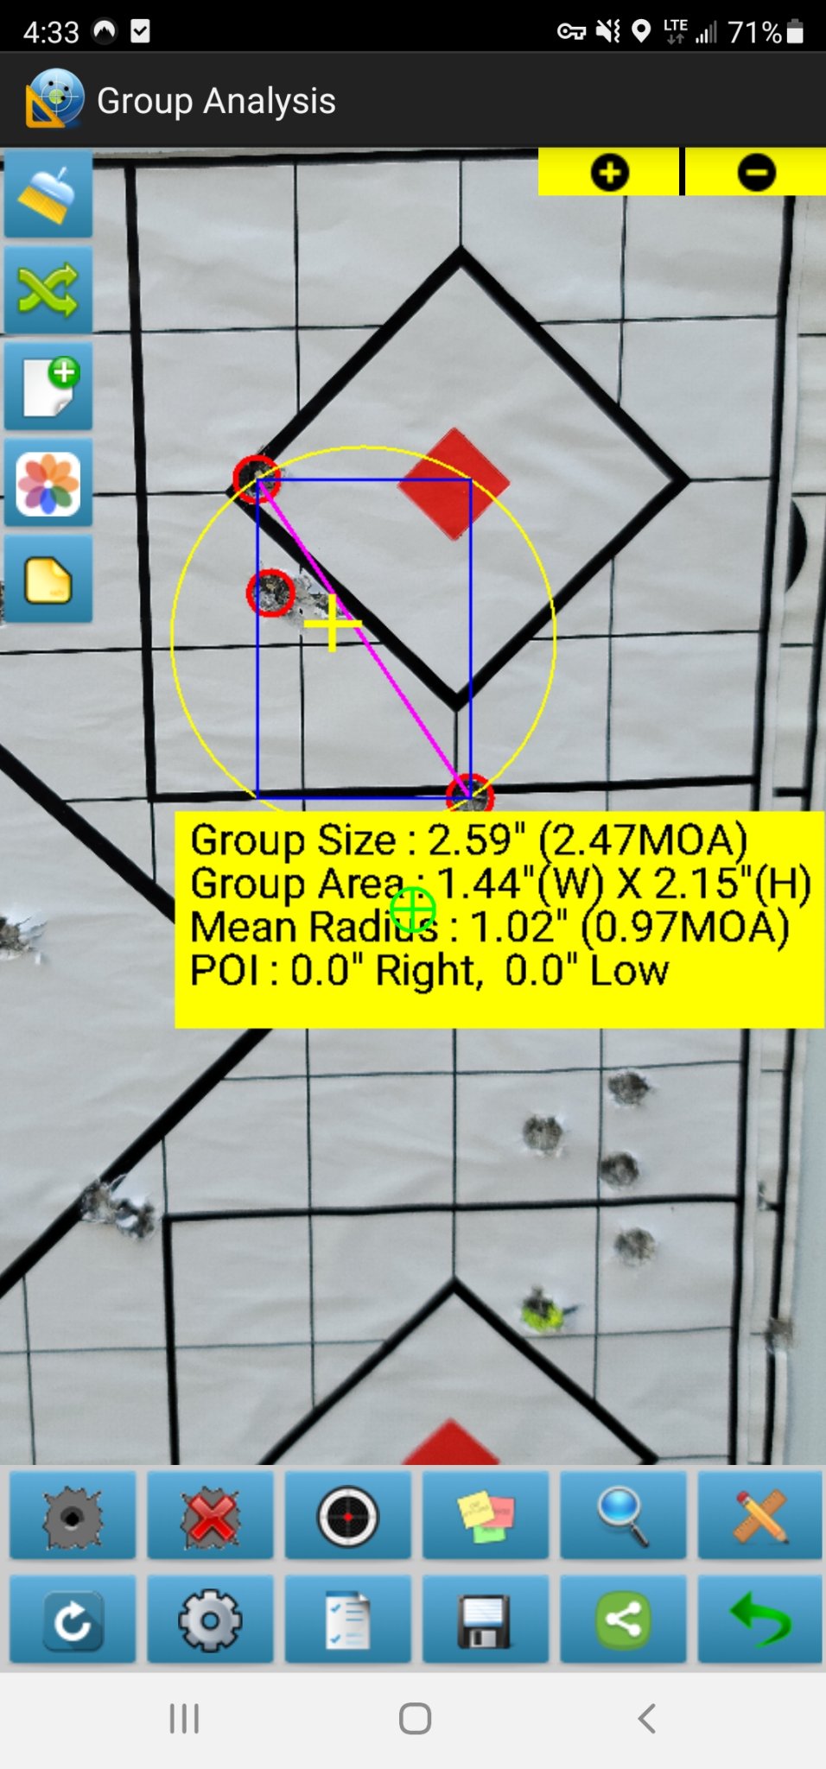Select the bottom red circled bullet hole

pos(470,793)
